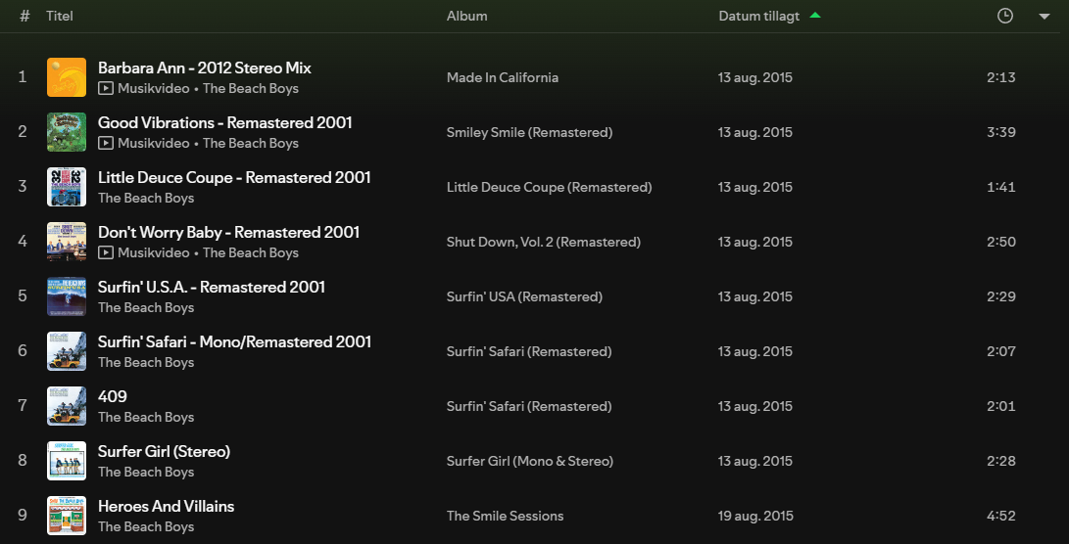The height and width of the screenshot is (544, 1069).
Task: Select track Surfin' Safari - Mono/Remastered 2001
Action: [234, 341]
